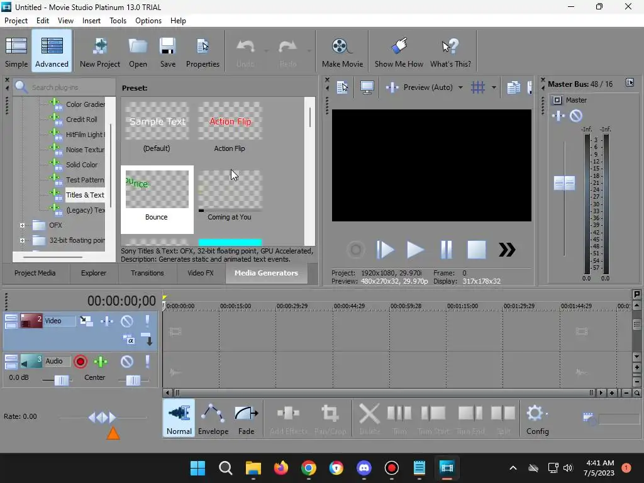
Task: Open Discord from the taskbar
Action: tap(364, 468)
